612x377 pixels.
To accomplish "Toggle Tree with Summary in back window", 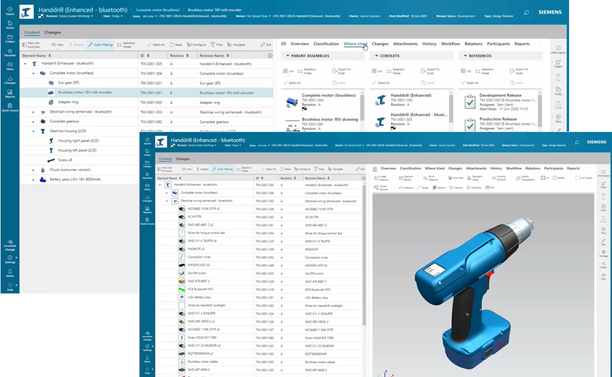I will click(31, 45).
